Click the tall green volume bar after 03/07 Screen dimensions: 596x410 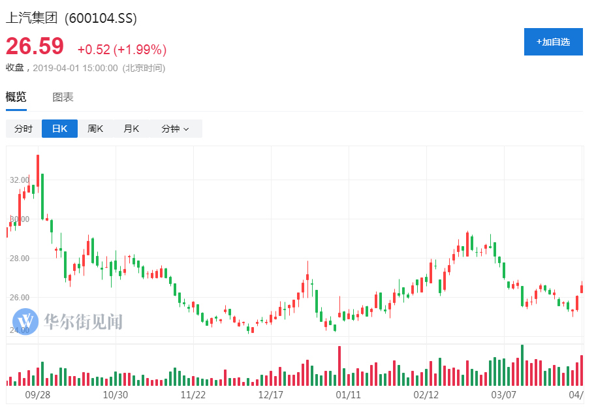click(522, 365)
